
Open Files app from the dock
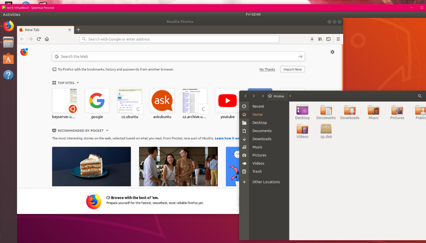[9, 42]
